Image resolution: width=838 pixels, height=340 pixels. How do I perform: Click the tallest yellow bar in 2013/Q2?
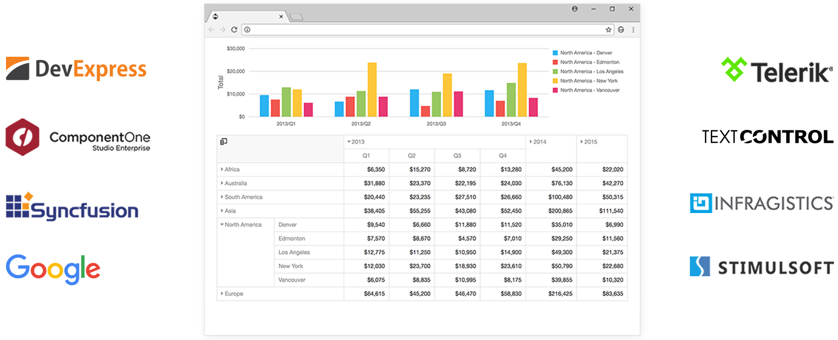point(372,90)
